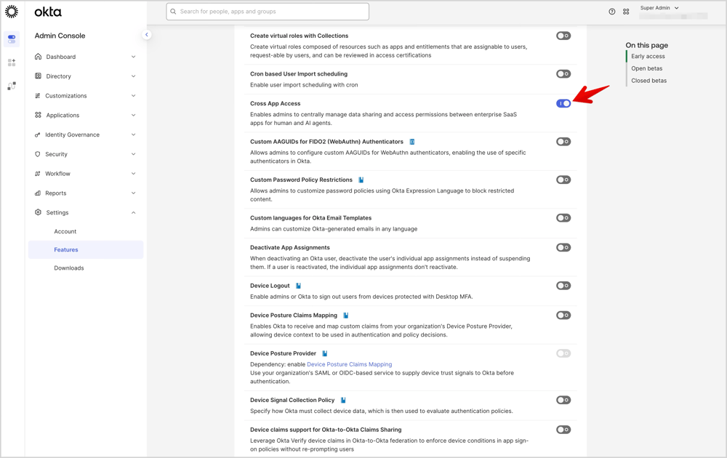
Task: Disable the Cross App Access toggle
Action: pyautogui.click(x=563, y=103)
